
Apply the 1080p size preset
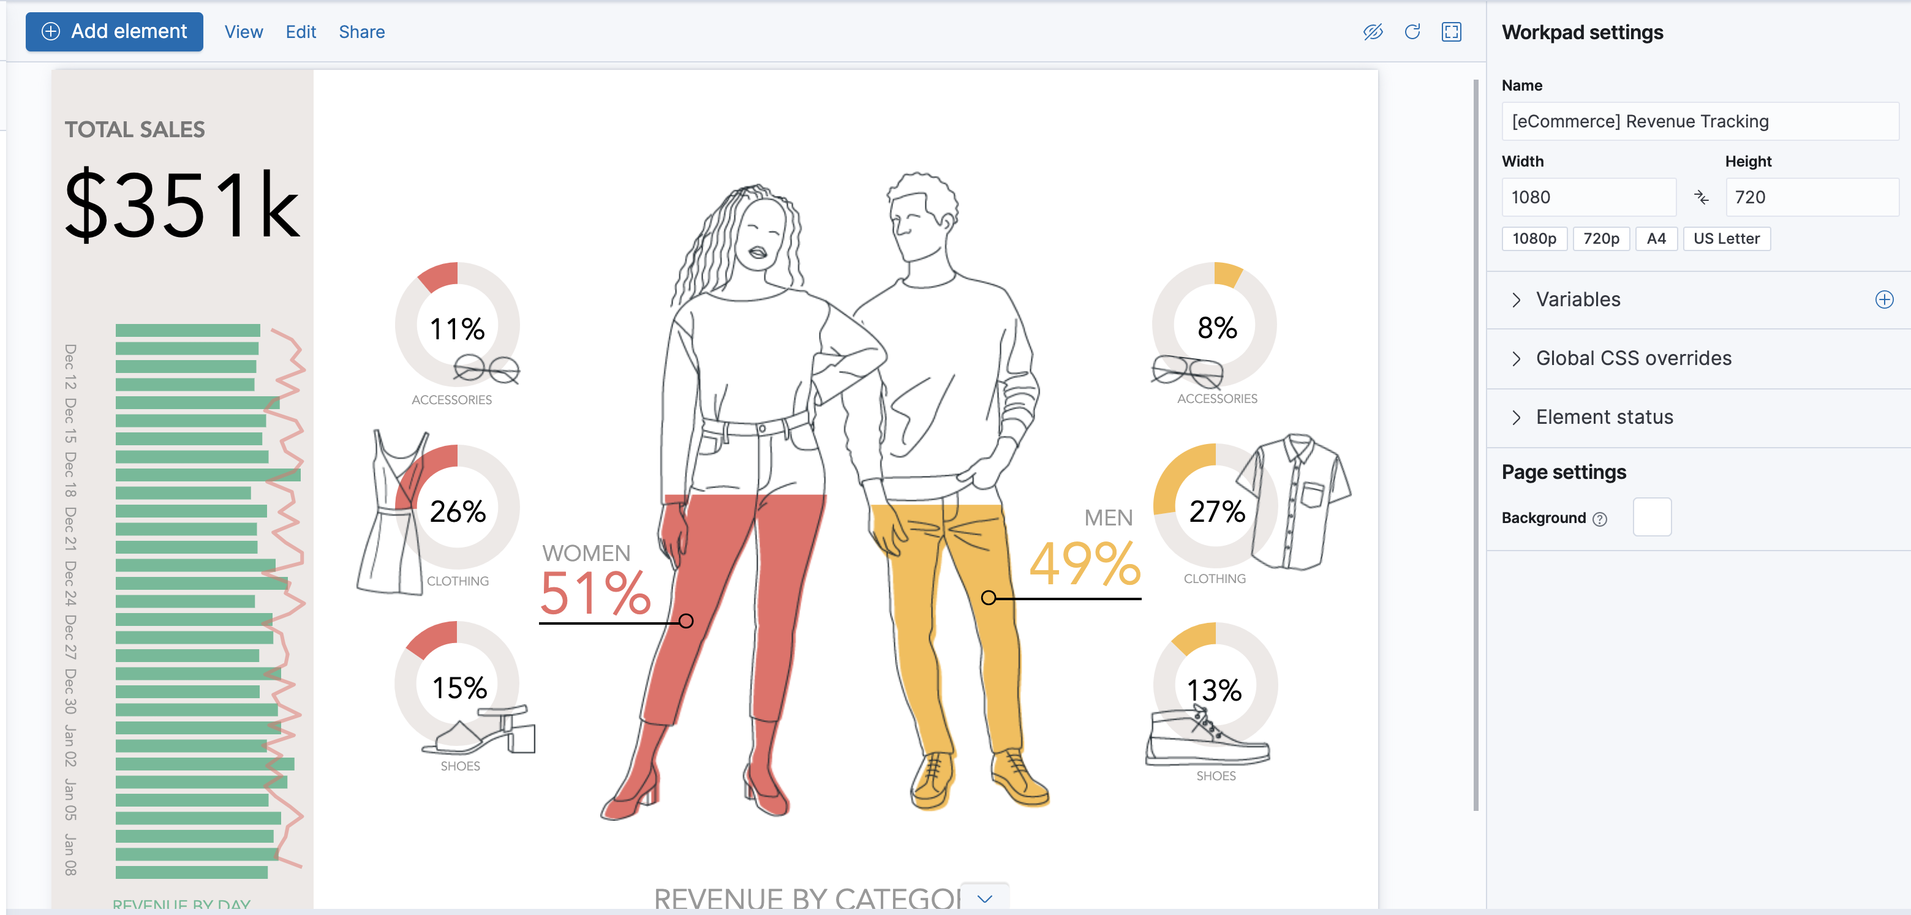[x=1534, y=239]
